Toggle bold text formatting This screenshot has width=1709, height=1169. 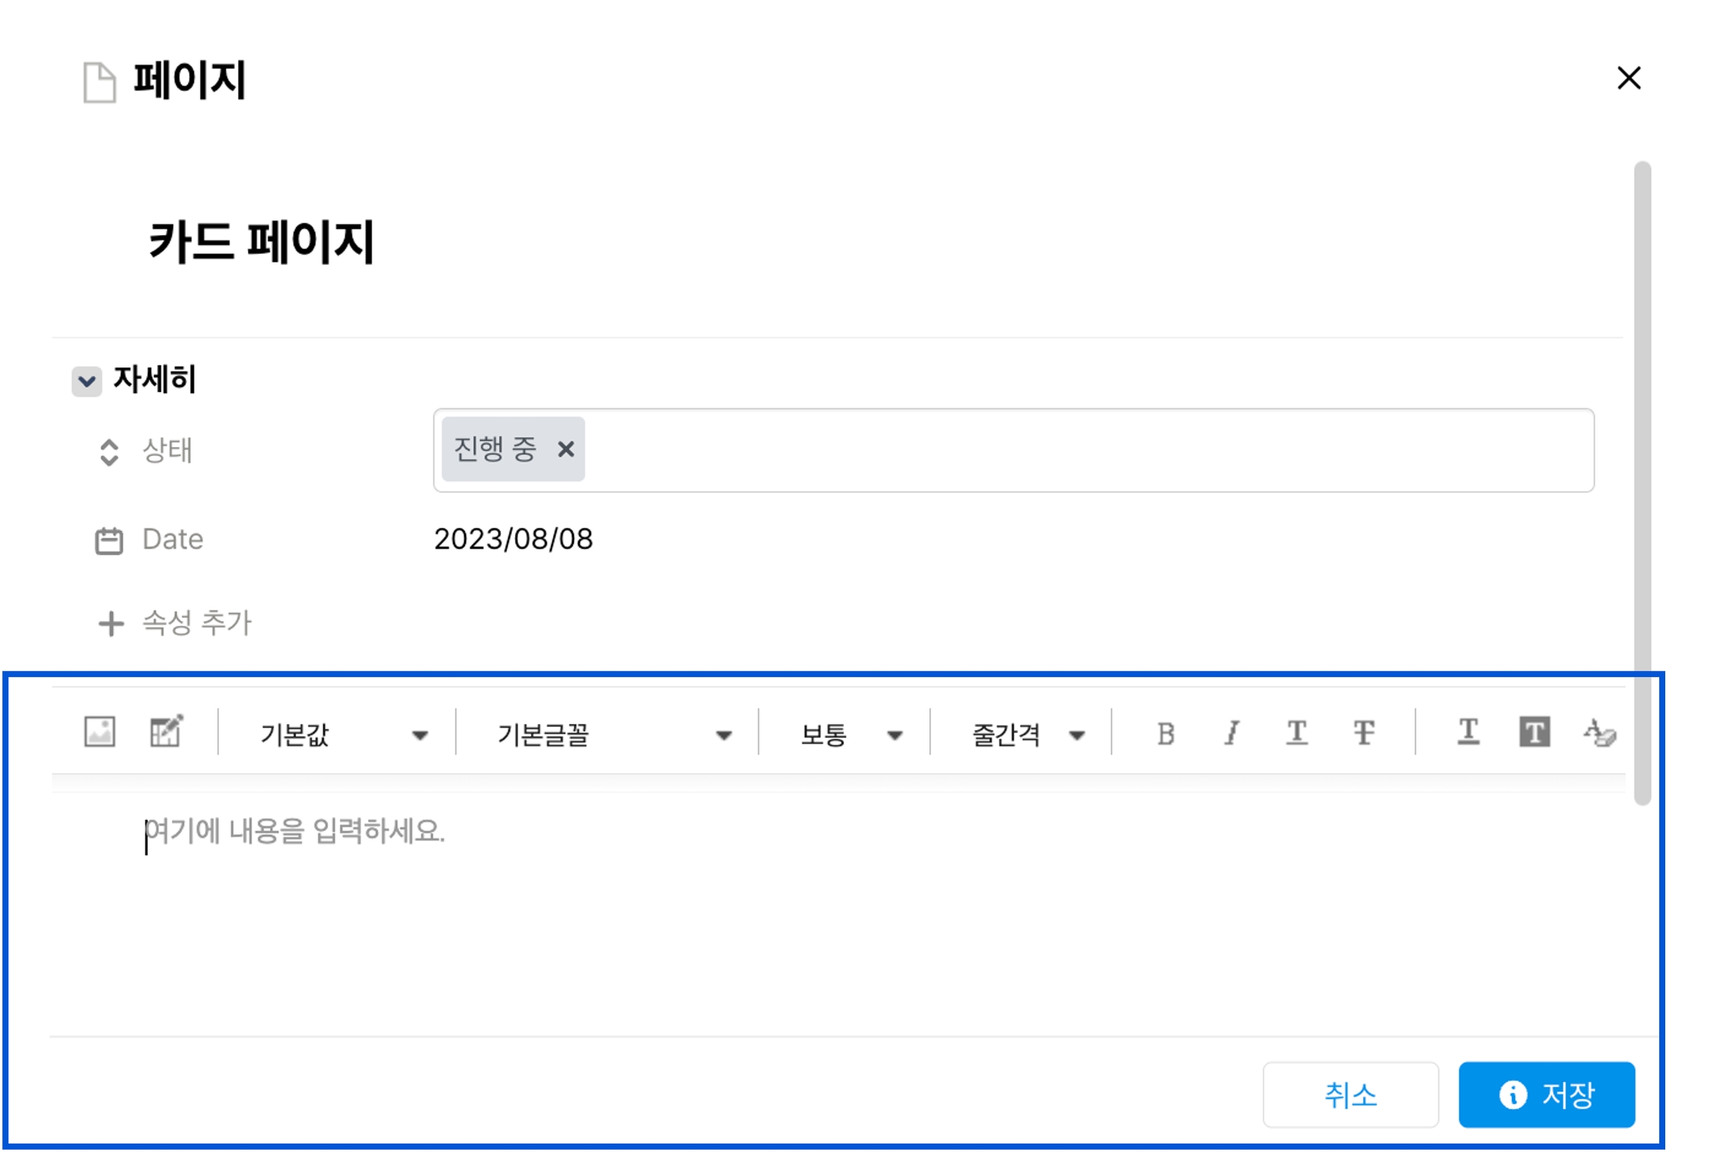pos(1165,734)
